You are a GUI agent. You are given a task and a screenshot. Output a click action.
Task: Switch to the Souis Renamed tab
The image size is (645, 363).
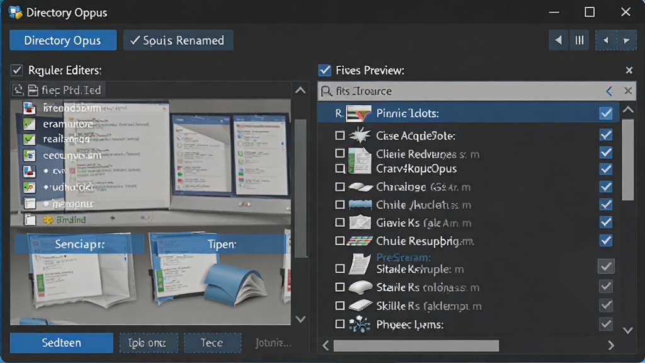coord(178,40)
